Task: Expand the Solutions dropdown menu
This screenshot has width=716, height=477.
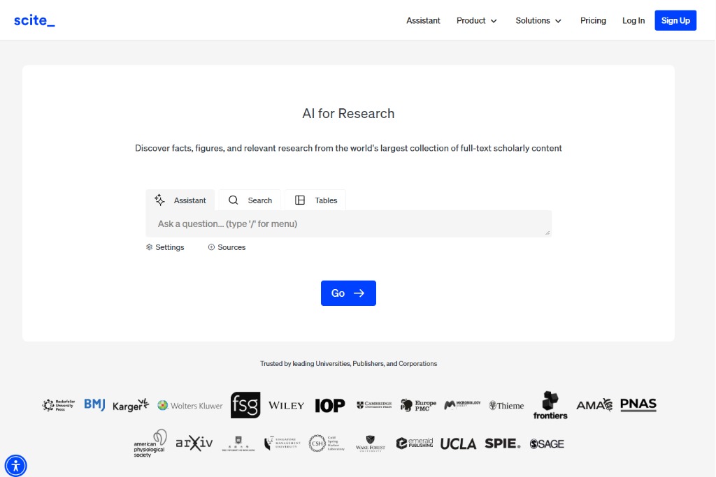Action: 538,21
